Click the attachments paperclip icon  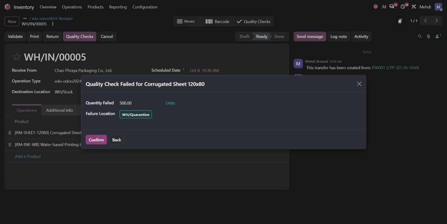tap(428, 36)
